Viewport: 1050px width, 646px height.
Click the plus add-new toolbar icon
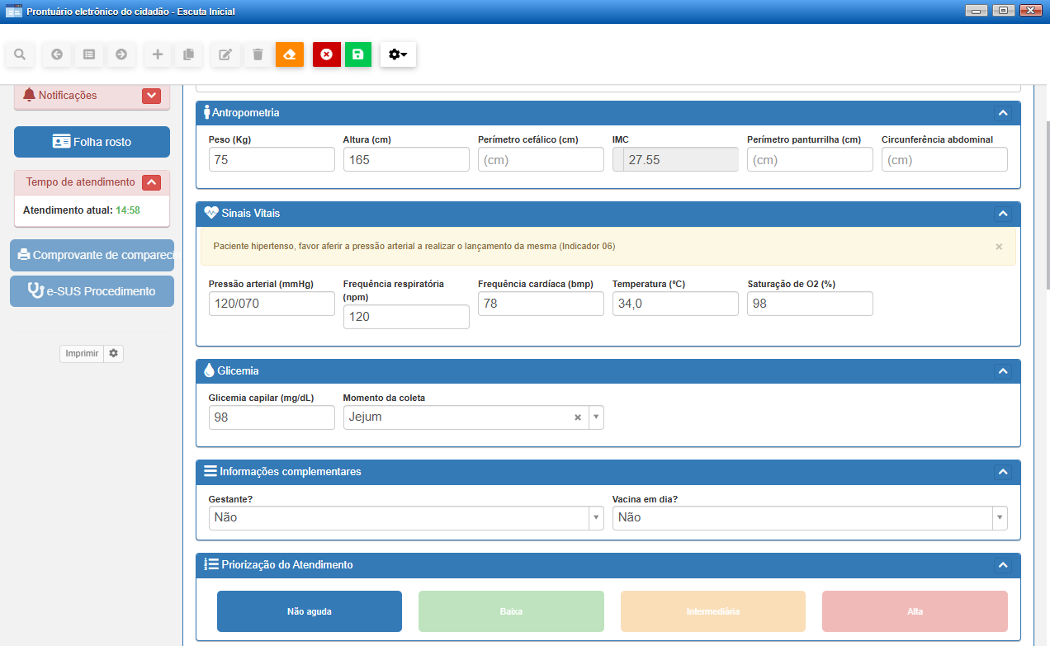tap(158, 54)
